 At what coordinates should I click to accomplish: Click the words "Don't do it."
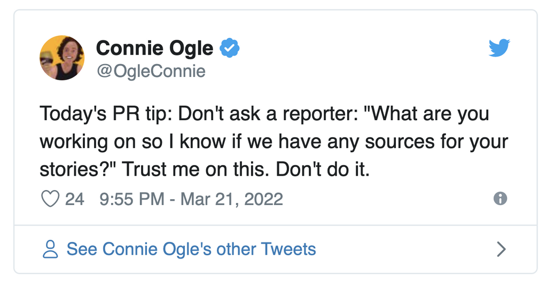click(333, 169)
